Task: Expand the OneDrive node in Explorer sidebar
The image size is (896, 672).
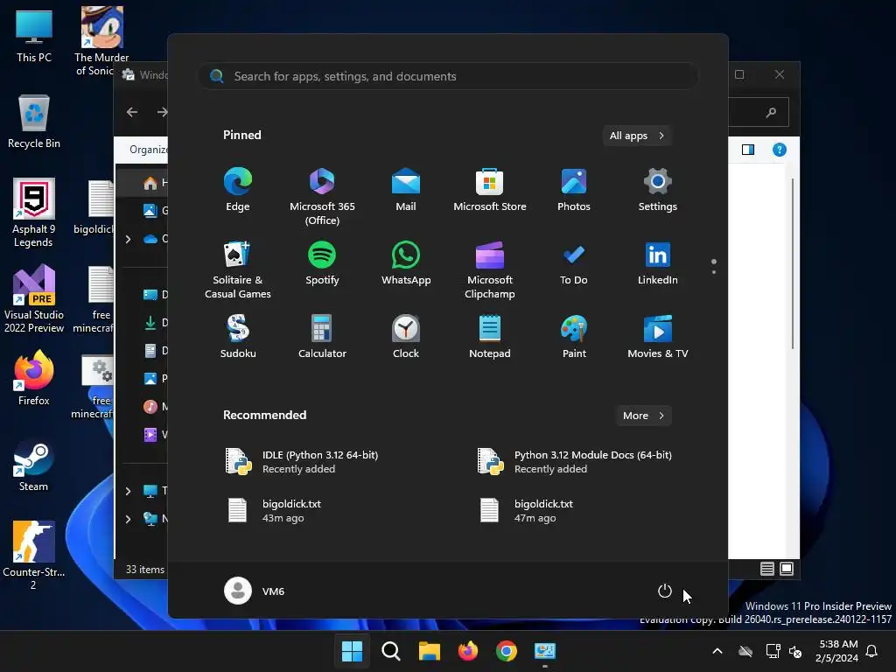Action: (128, 239)
